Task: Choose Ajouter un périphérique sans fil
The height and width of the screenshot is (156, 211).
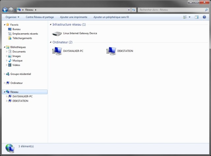Action: pyautogui.click(x=111, y=17)
